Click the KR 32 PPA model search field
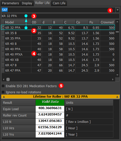Image resolution: width=121 pixels, height=141 pixels. tap(60, 16)
